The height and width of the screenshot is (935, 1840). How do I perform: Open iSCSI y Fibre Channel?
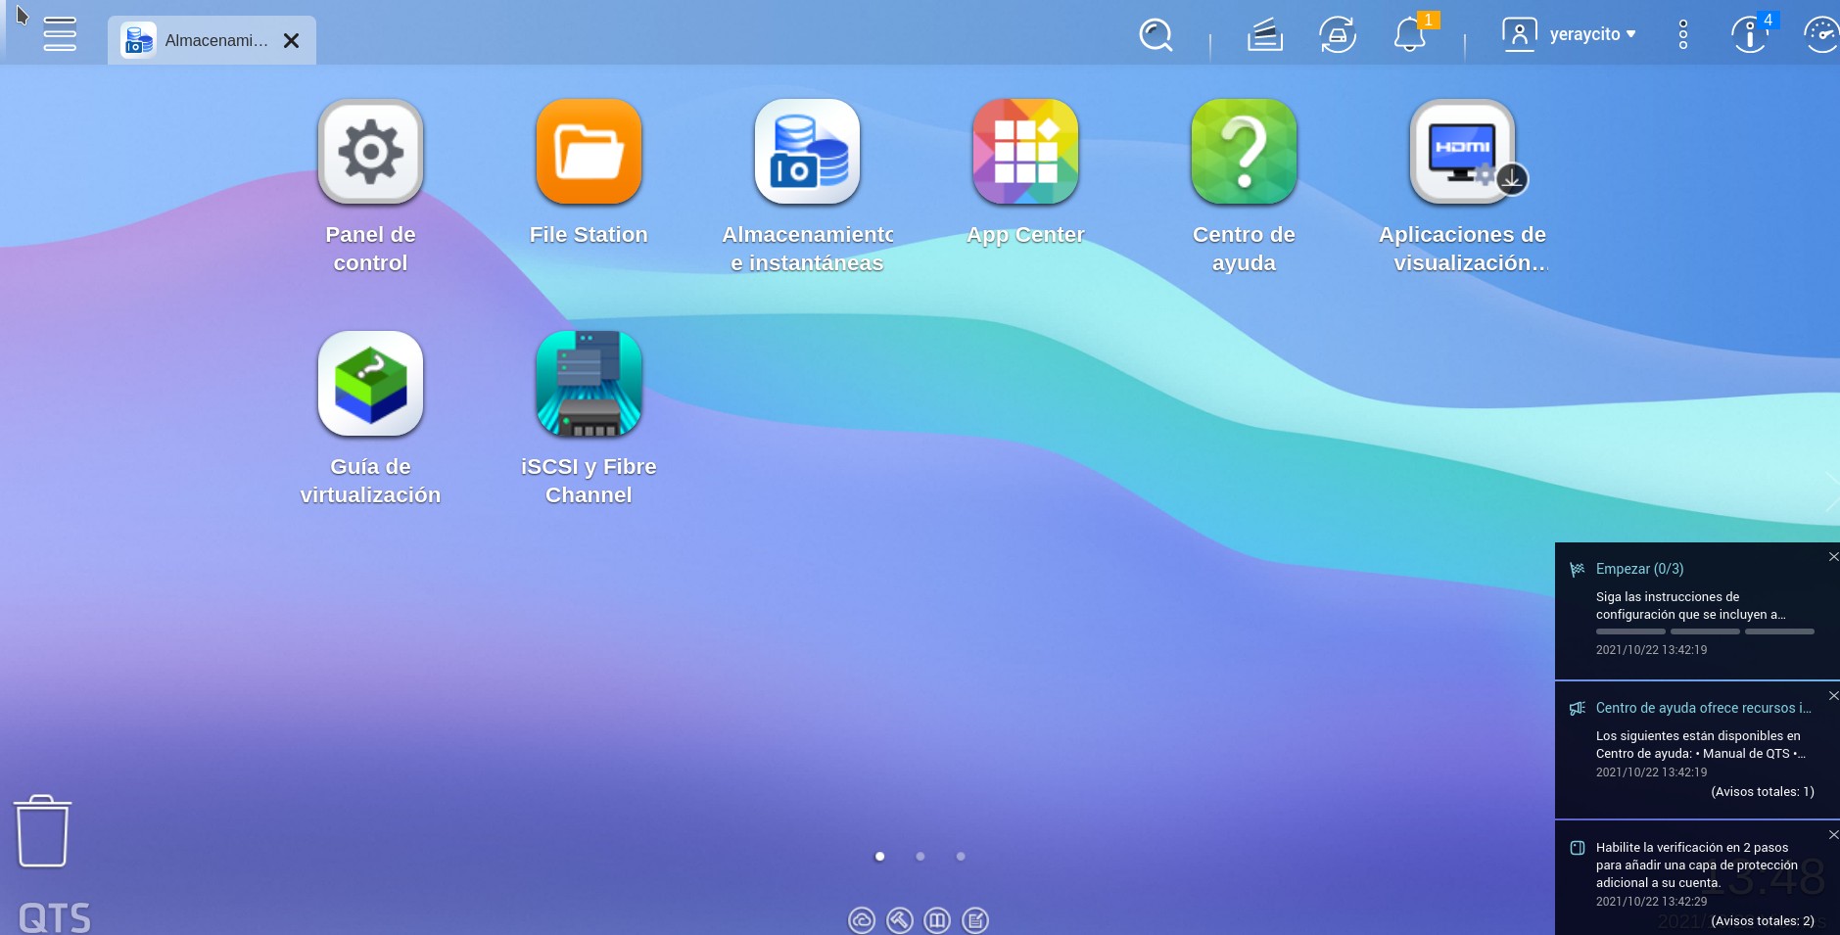pyautogui.click(x=589, y=384)
